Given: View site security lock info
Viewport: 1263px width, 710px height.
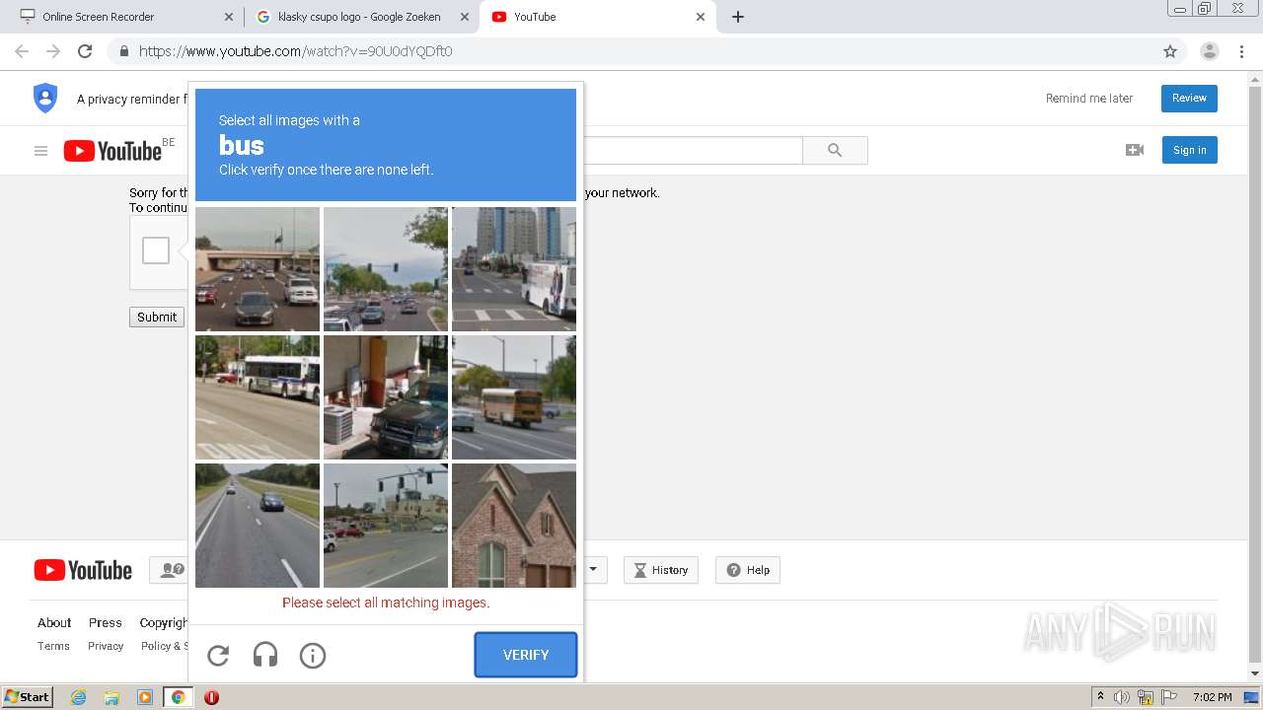Looking at the screenshot, I should [x=123, y=51].
